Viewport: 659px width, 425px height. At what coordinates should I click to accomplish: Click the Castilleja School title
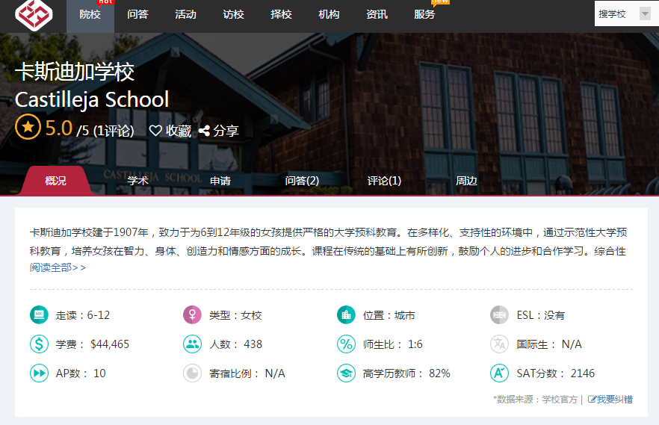coord(92,100)
